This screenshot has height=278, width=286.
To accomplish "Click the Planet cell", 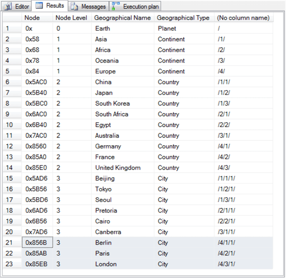I will [184, 29].
